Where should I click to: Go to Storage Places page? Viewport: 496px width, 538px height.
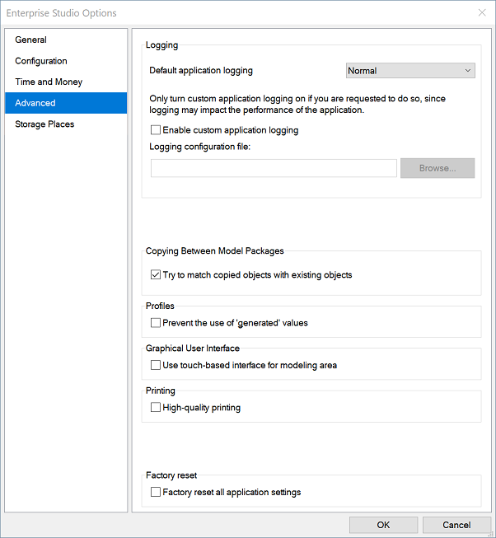[x=66, y=124]
